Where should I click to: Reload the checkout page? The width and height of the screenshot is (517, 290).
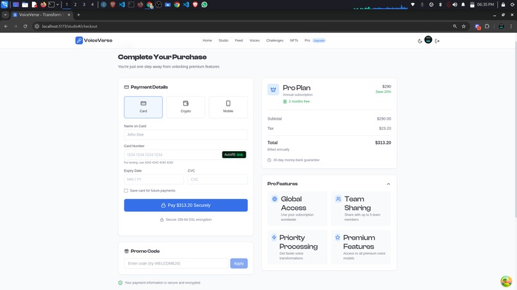(25, 26)
